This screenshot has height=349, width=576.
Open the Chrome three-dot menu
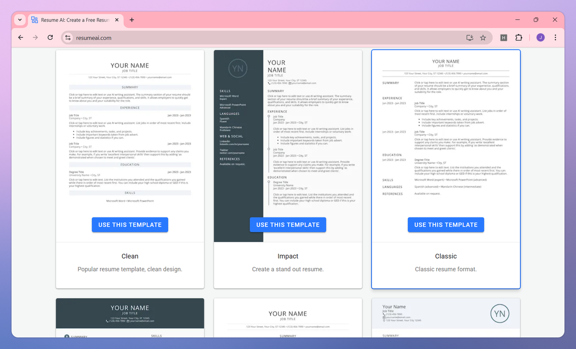click(555, 37)
